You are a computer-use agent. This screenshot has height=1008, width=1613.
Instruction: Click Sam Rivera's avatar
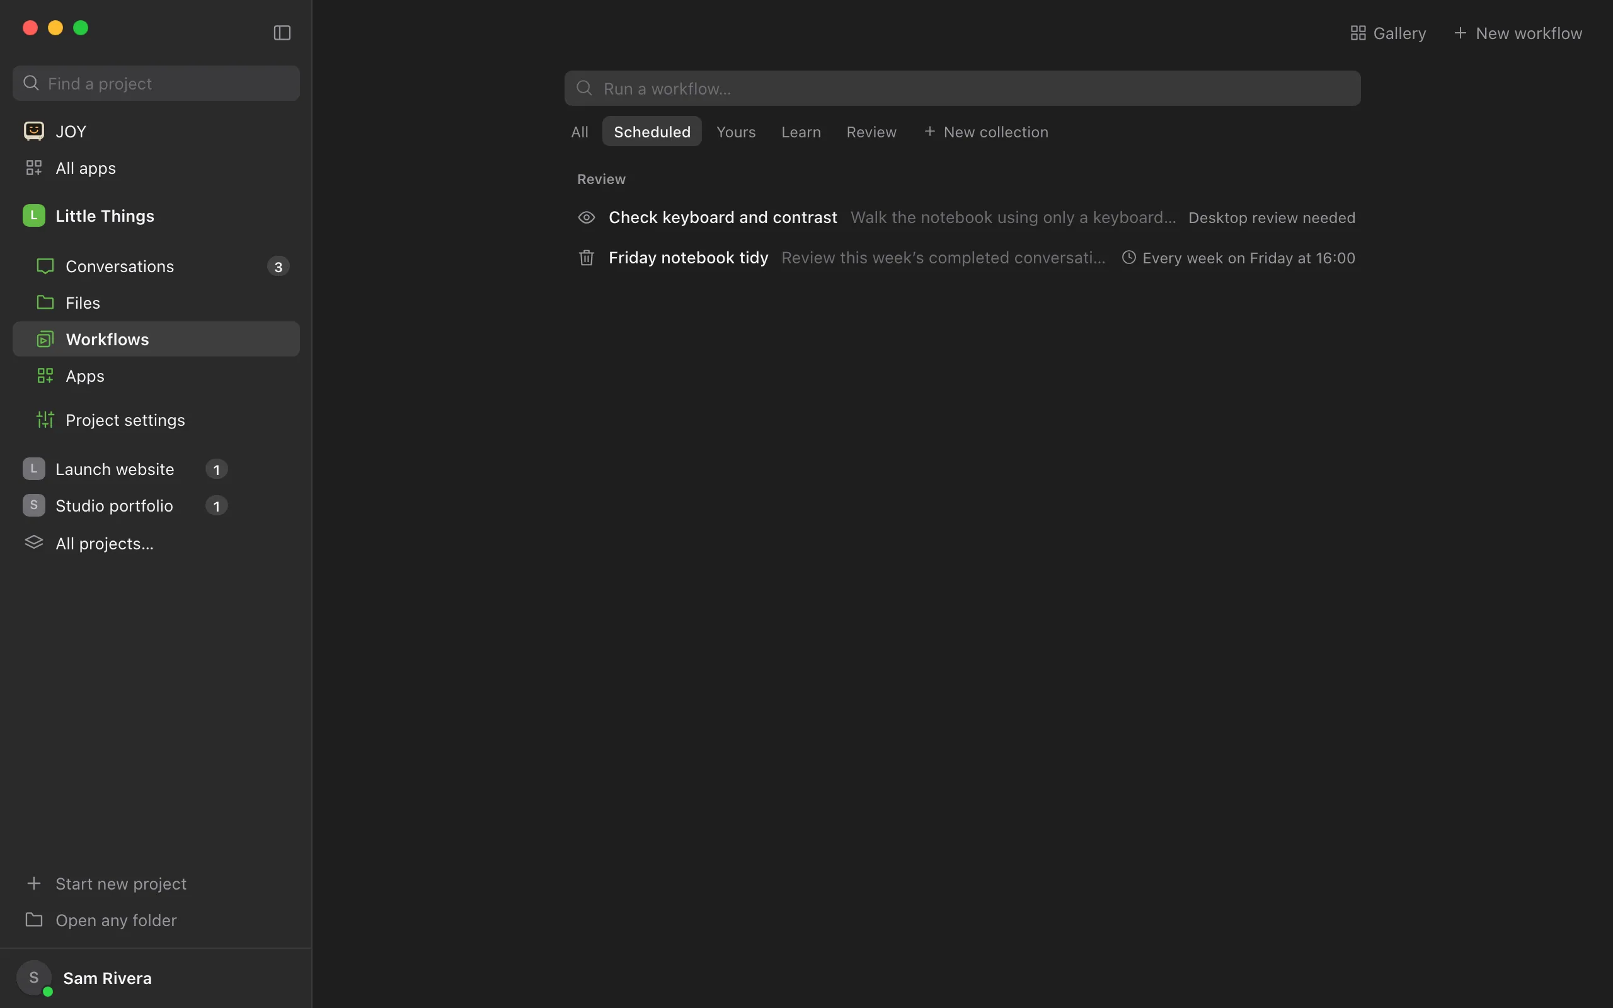tap(34, 978)
